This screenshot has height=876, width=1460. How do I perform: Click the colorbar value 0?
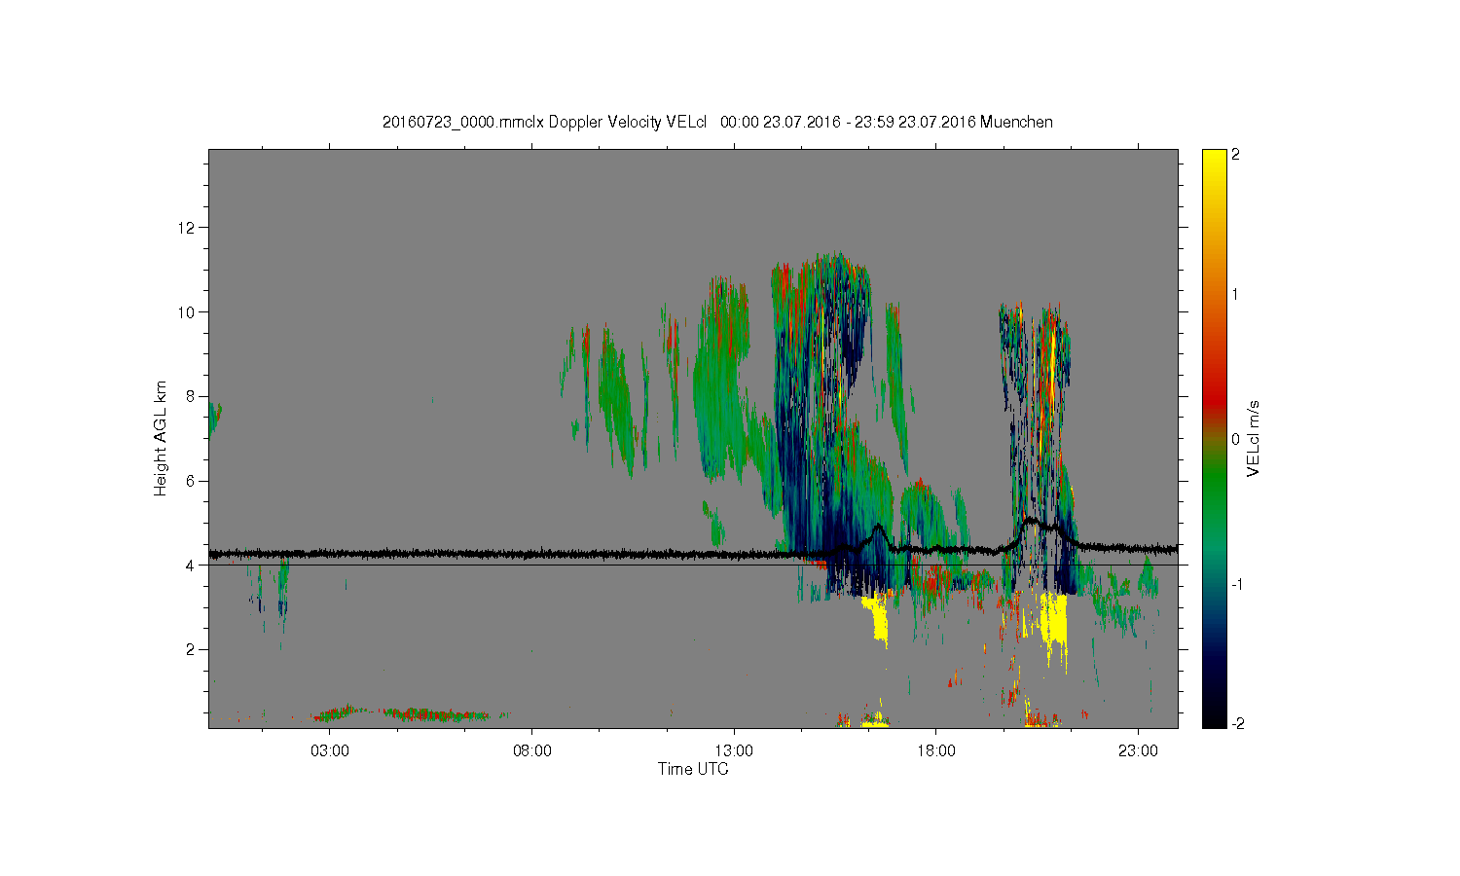pos(1235,439)
